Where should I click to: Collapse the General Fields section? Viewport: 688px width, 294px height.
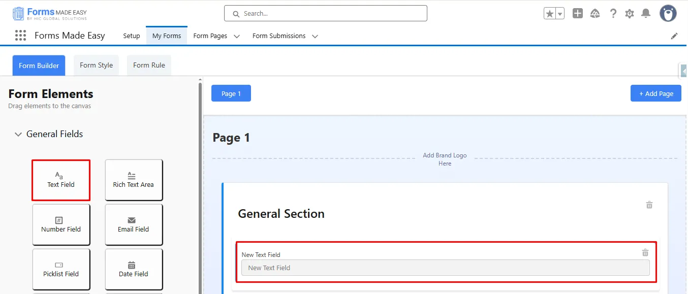point(18,135)
